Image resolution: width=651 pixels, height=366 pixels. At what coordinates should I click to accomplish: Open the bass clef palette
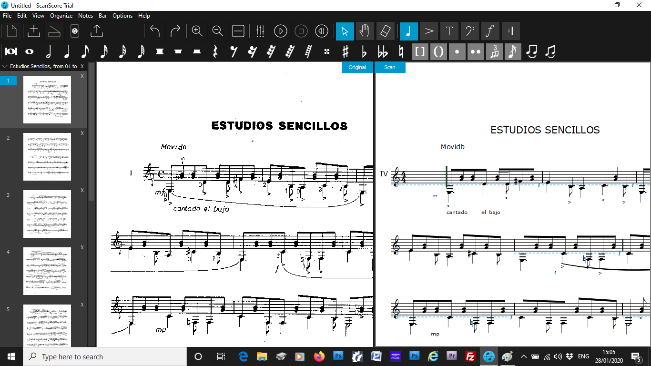click(x=470, y=31)
